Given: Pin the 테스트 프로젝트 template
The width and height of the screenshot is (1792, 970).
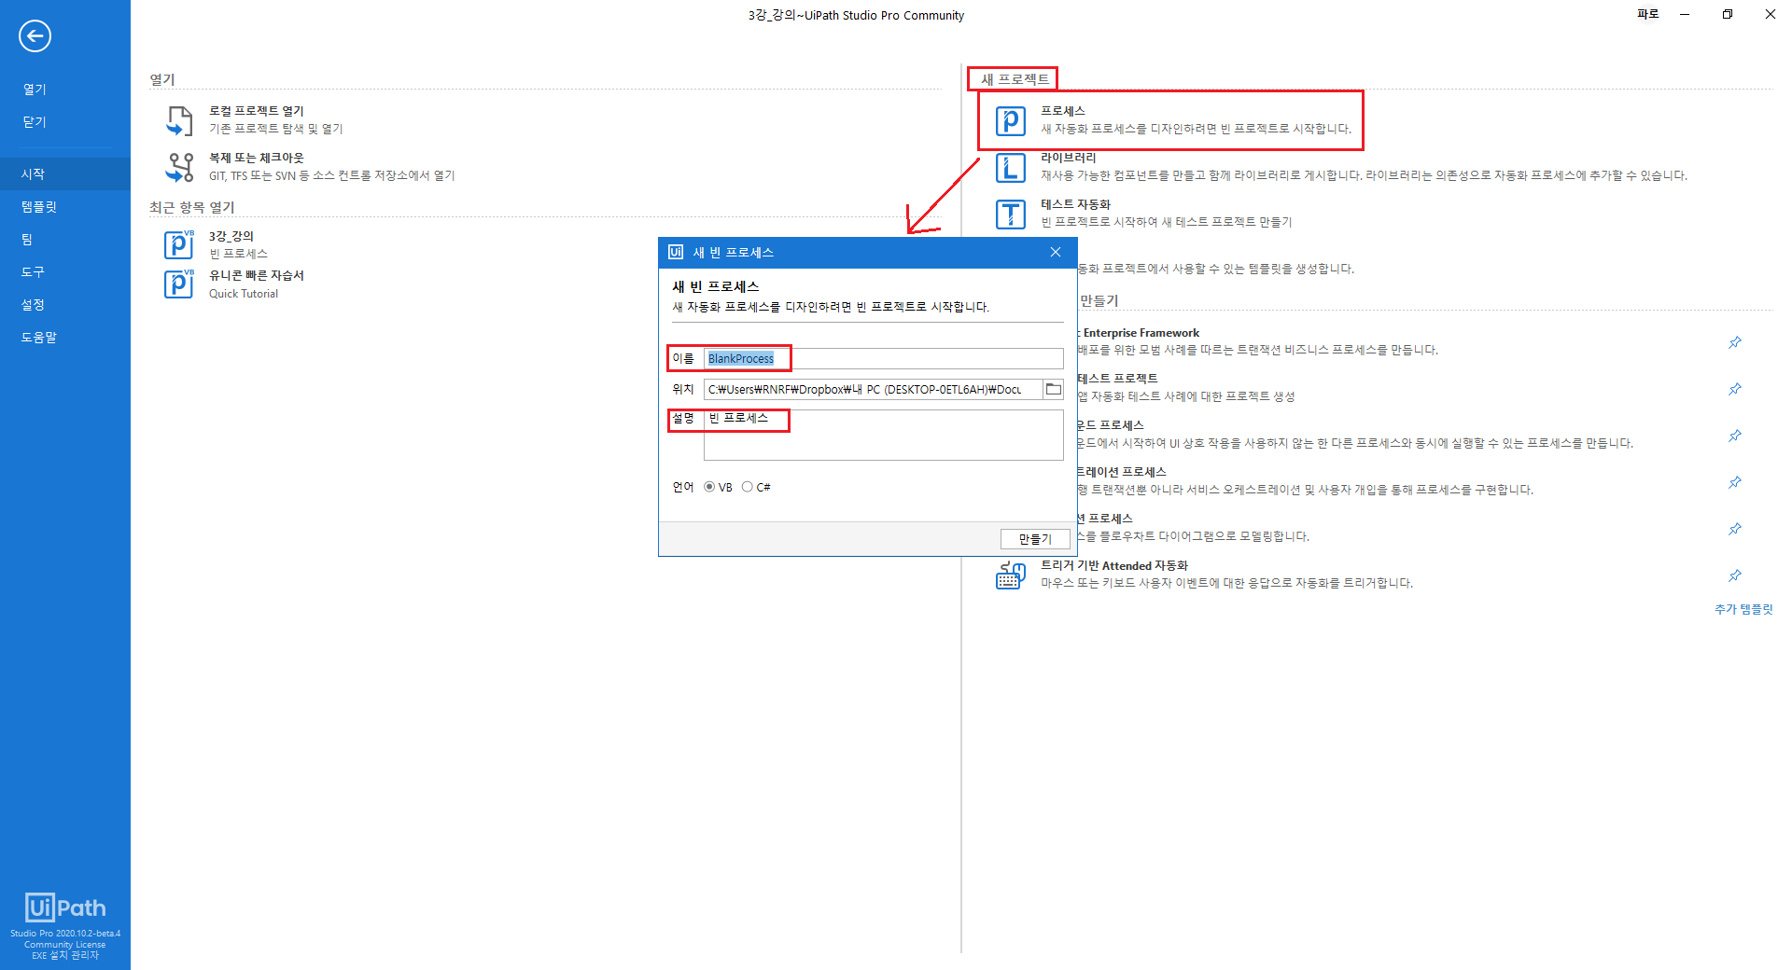Looking at the screenshot, I should click(1735, 389).
